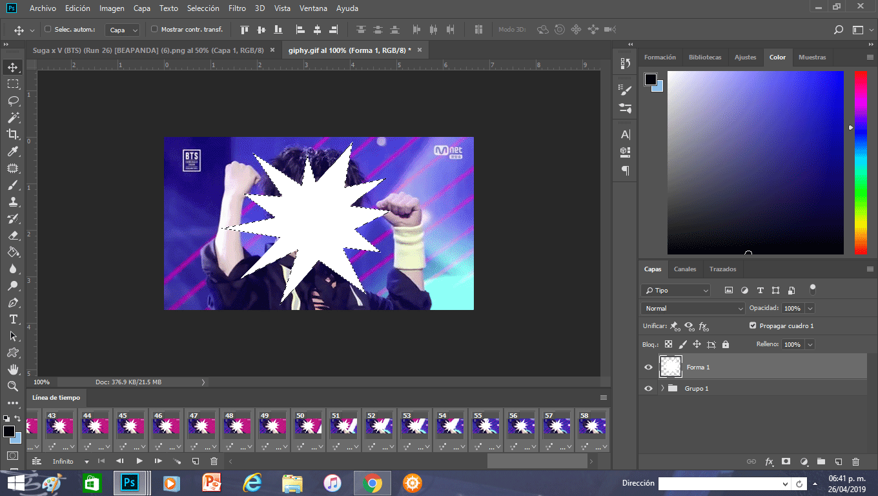
Task: Select the Eraser tool
Action: (12, 235)
